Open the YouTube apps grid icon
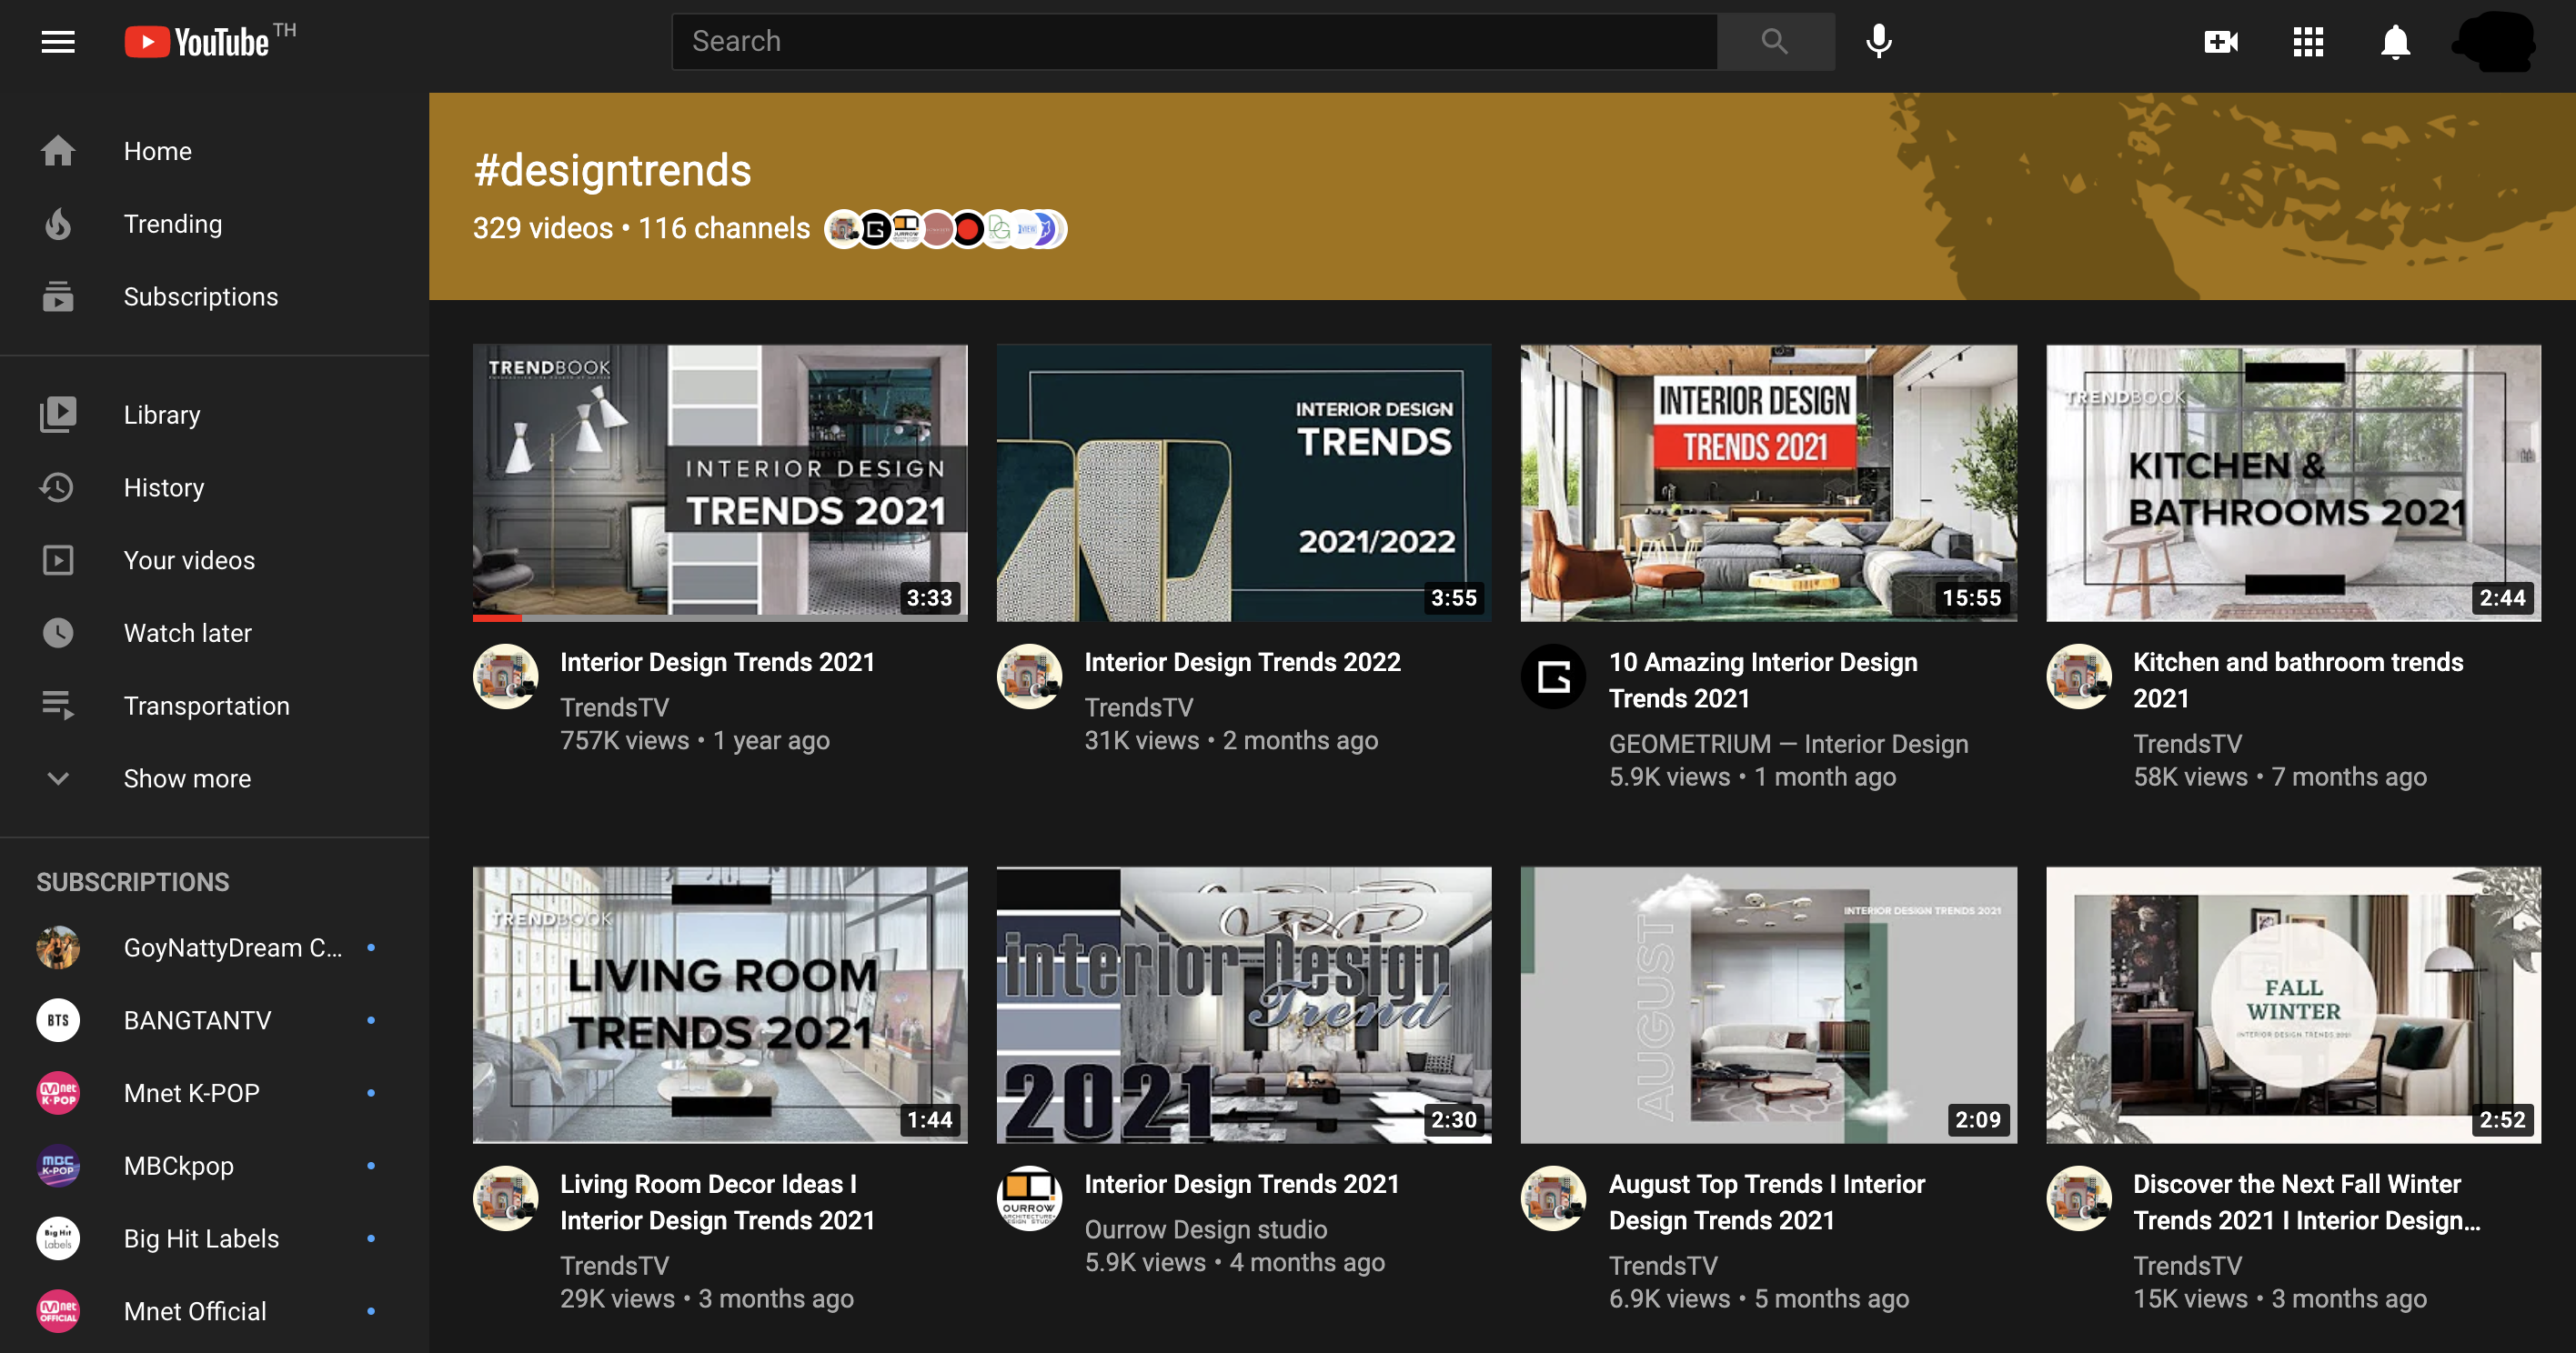The width and height of the screenshot is (2576, 1353). click(x=2307, y=42)
